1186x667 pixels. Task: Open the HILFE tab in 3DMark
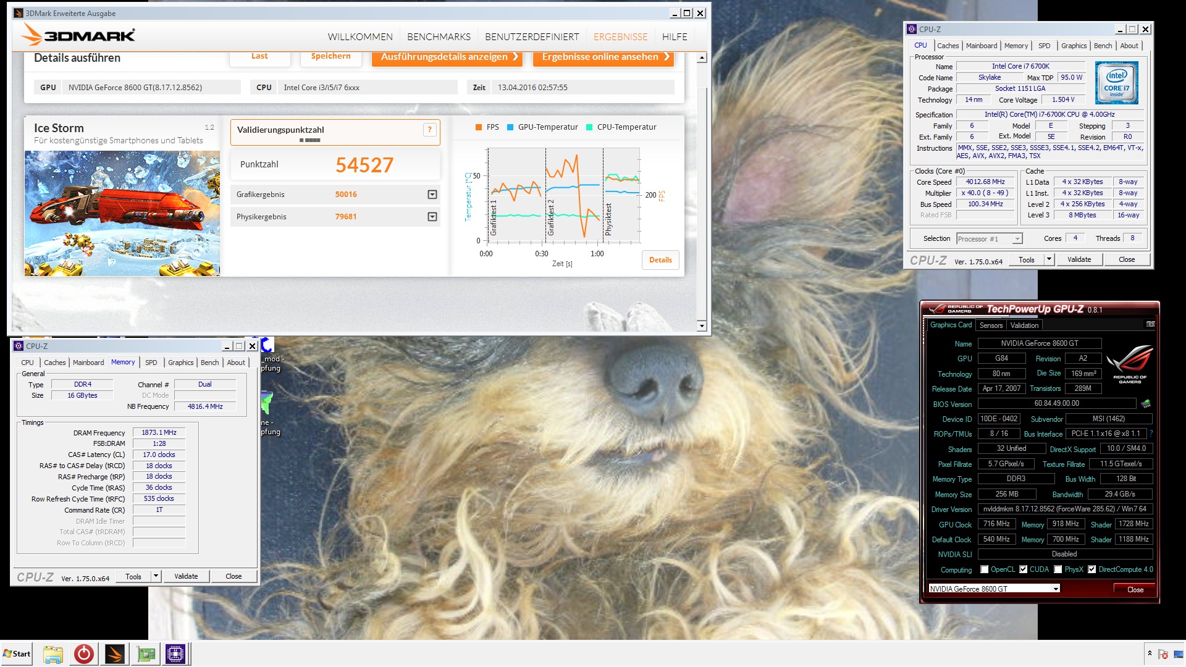pos(675,37)
